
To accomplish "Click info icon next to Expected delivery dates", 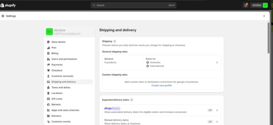I will point(132,100).
